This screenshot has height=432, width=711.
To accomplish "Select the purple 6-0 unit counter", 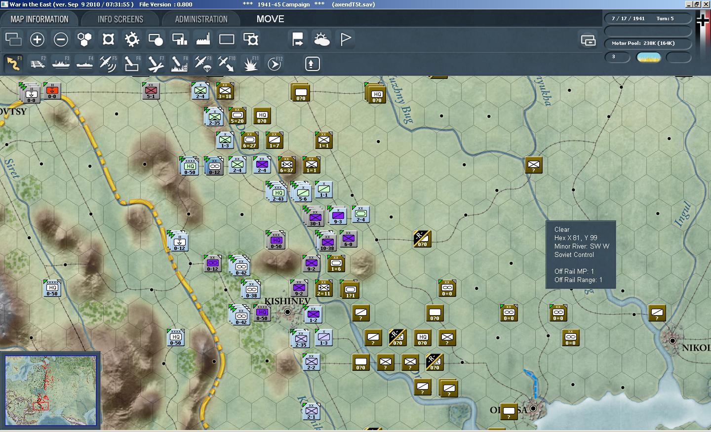I will point(349,239).
